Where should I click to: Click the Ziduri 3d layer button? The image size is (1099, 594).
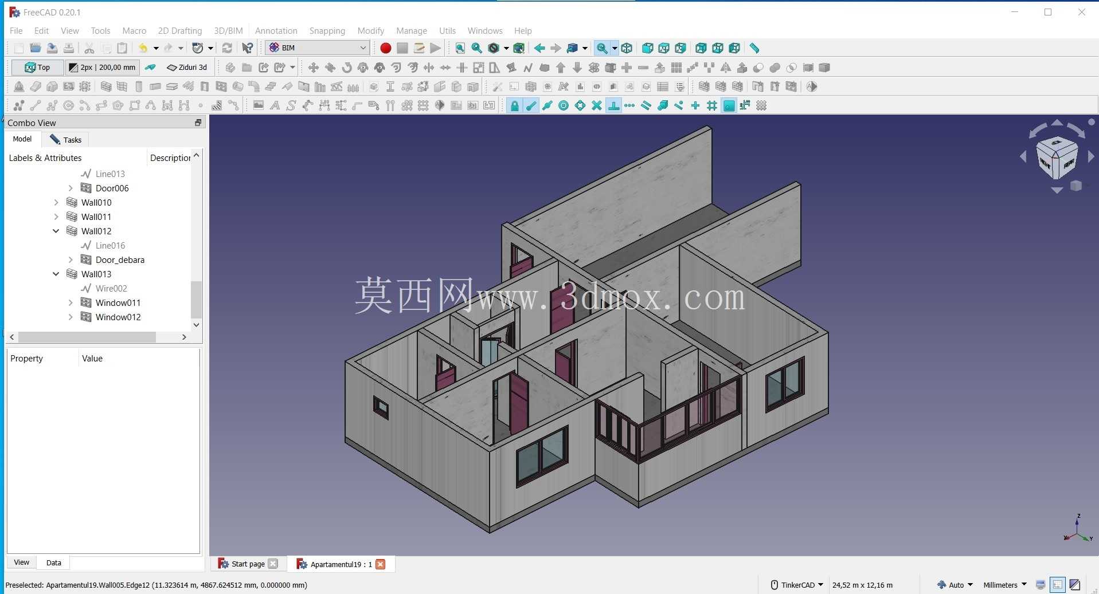187,68
